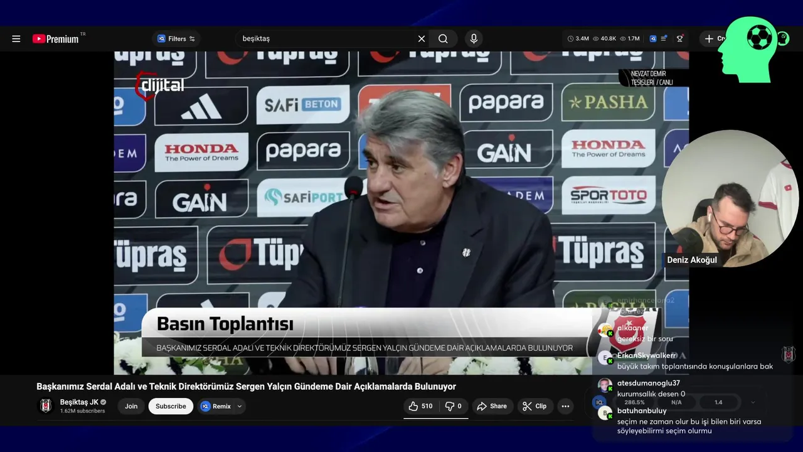
Task: Click the vidIQ Remix button
Action: [216, 406]
